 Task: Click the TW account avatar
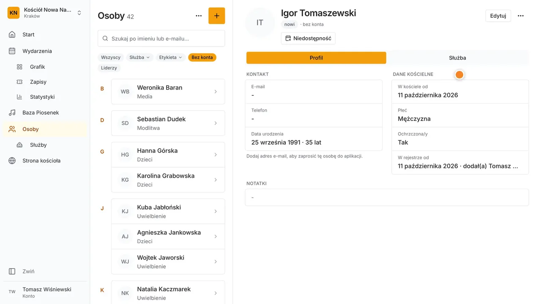12,292
